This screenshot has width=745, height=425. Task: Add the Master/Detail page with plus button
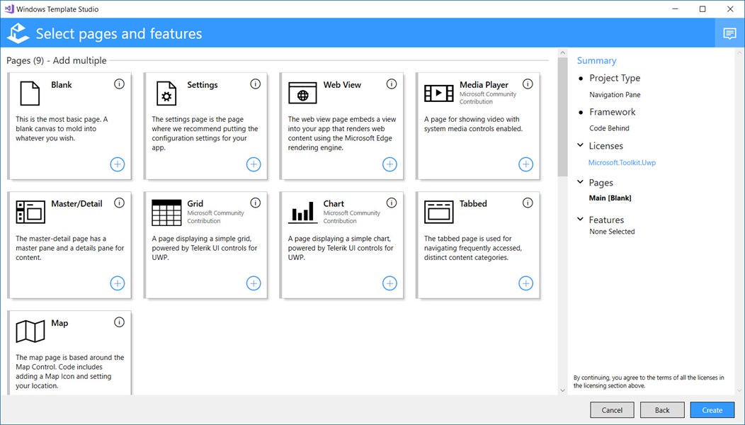[118, 283]
